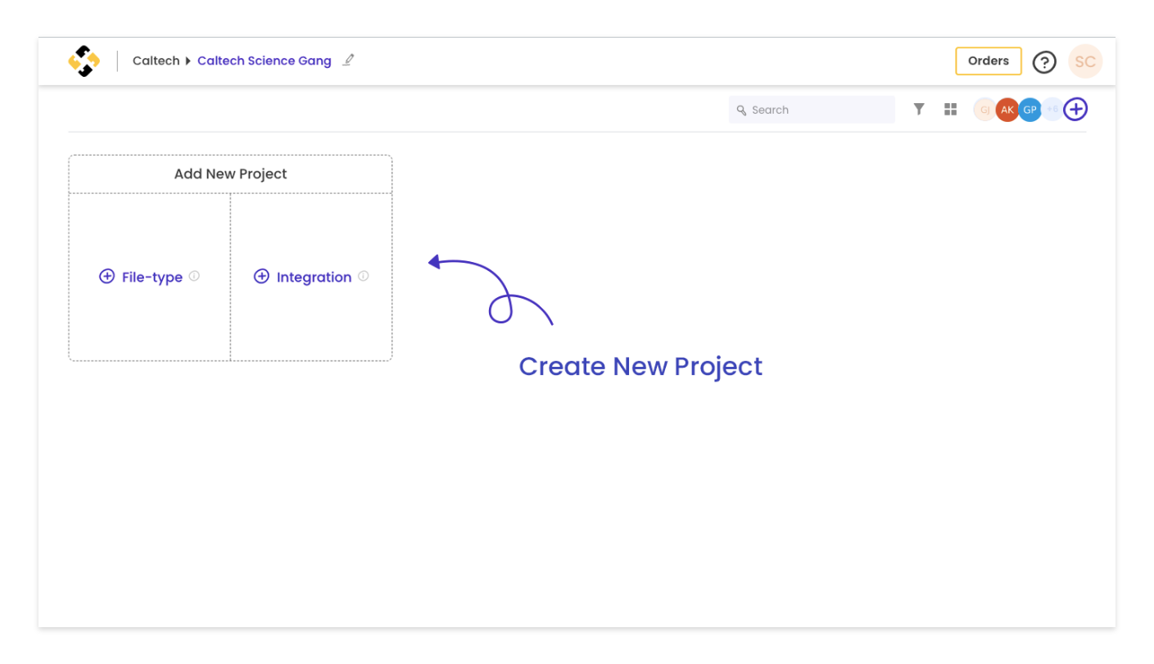Click the info icon beside File-type

194,276
